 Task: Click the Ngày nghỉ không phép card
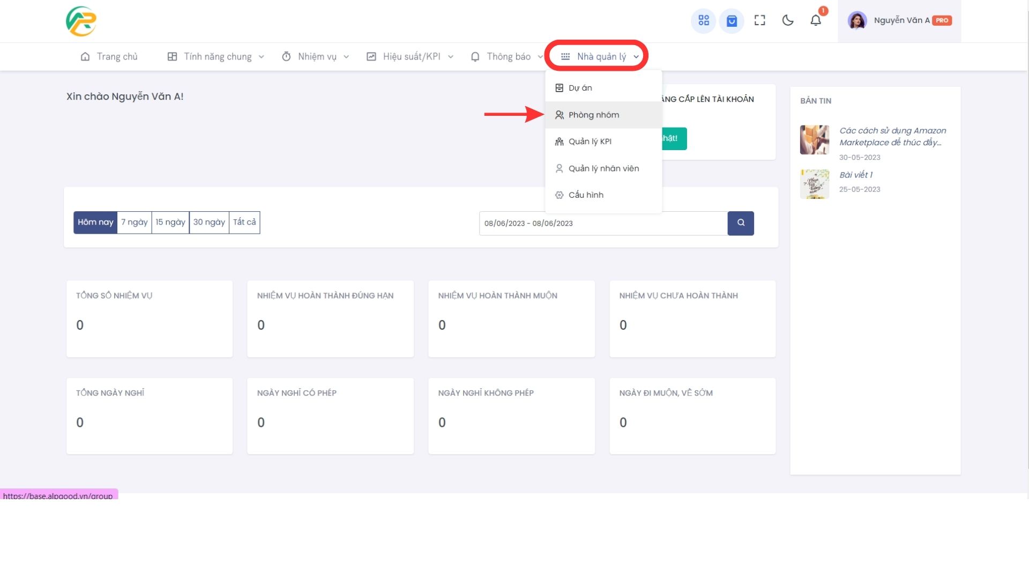[511, 416]
